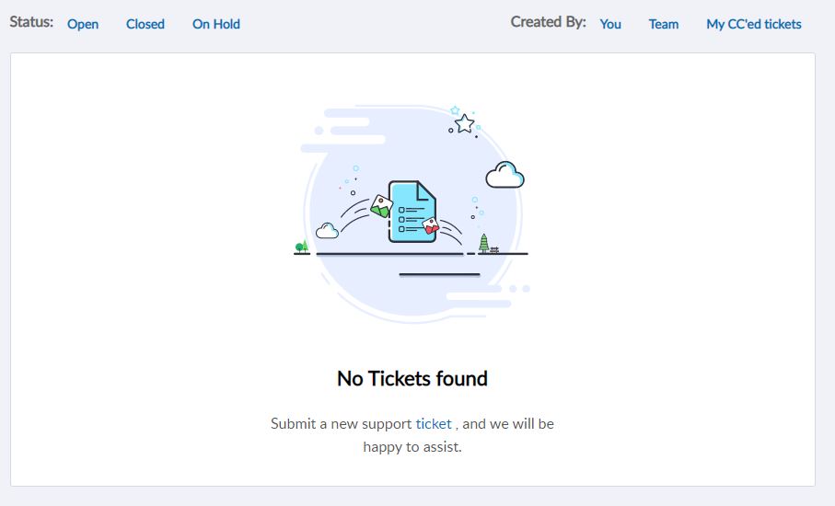This screenshot has height=506, width=835.
Task: Click the small cloud left of document
Action: (327, 230)
